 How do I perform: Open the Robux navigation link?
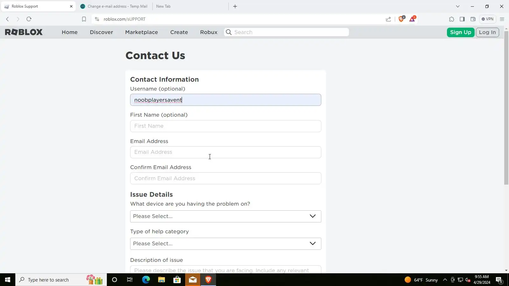pyautogui.click(x=209, y=32)
